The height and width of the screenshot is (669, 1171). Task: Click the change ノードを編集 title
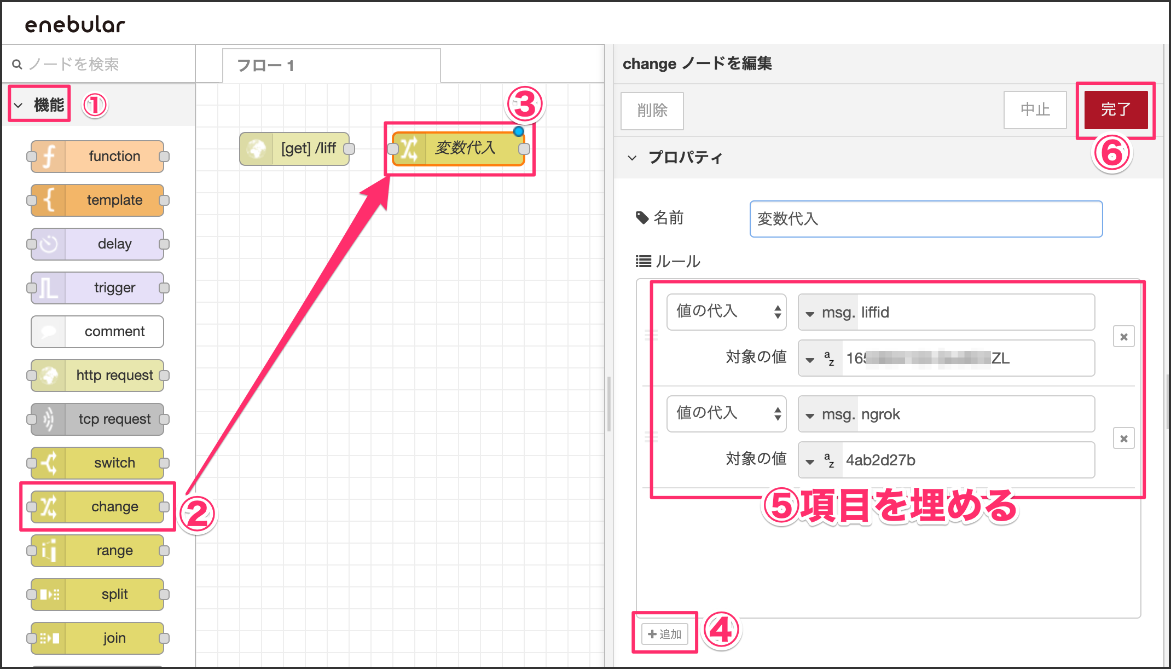click(697, 64)
